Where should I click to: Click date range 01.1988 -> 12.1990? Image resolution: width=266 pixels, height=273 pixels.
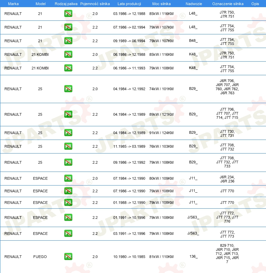tap(129, 203)
